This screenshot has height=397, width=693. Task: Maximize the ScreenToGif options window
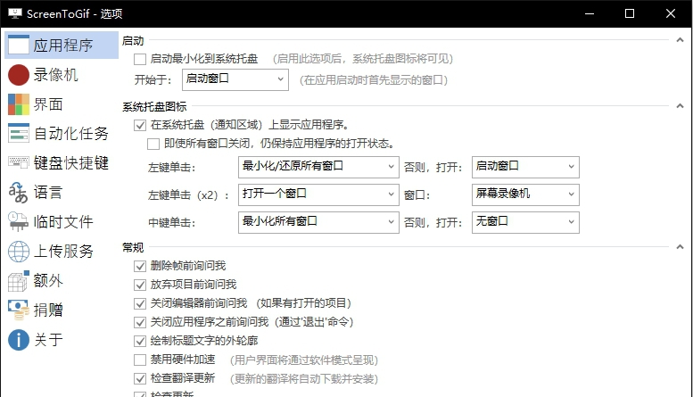pos(630,13)
